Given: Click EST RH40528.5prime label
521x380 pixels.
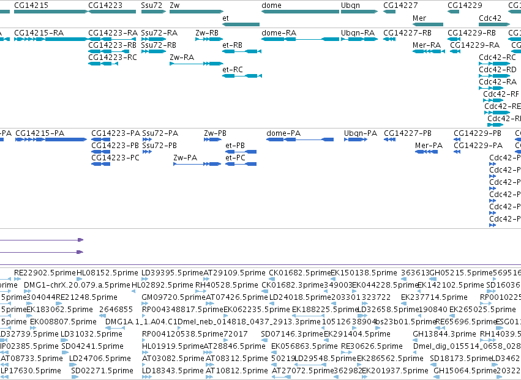Looking at the screenshot, I should [x=227, y=285].
